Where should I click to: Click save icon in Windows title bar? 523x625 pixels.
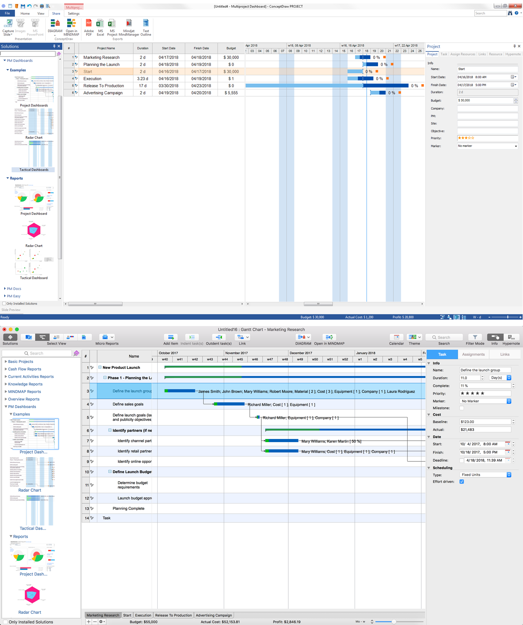23,6
